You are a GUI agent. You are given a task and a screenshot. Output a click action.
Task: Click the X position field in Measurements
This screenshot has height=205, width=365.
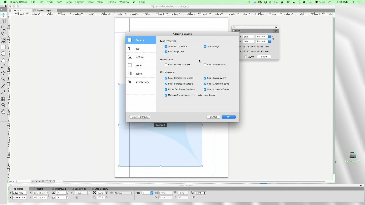tap(19, 193)
